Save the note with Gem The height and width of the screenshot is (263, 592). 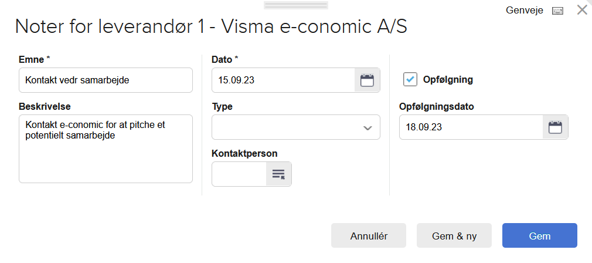click(539, 235)
